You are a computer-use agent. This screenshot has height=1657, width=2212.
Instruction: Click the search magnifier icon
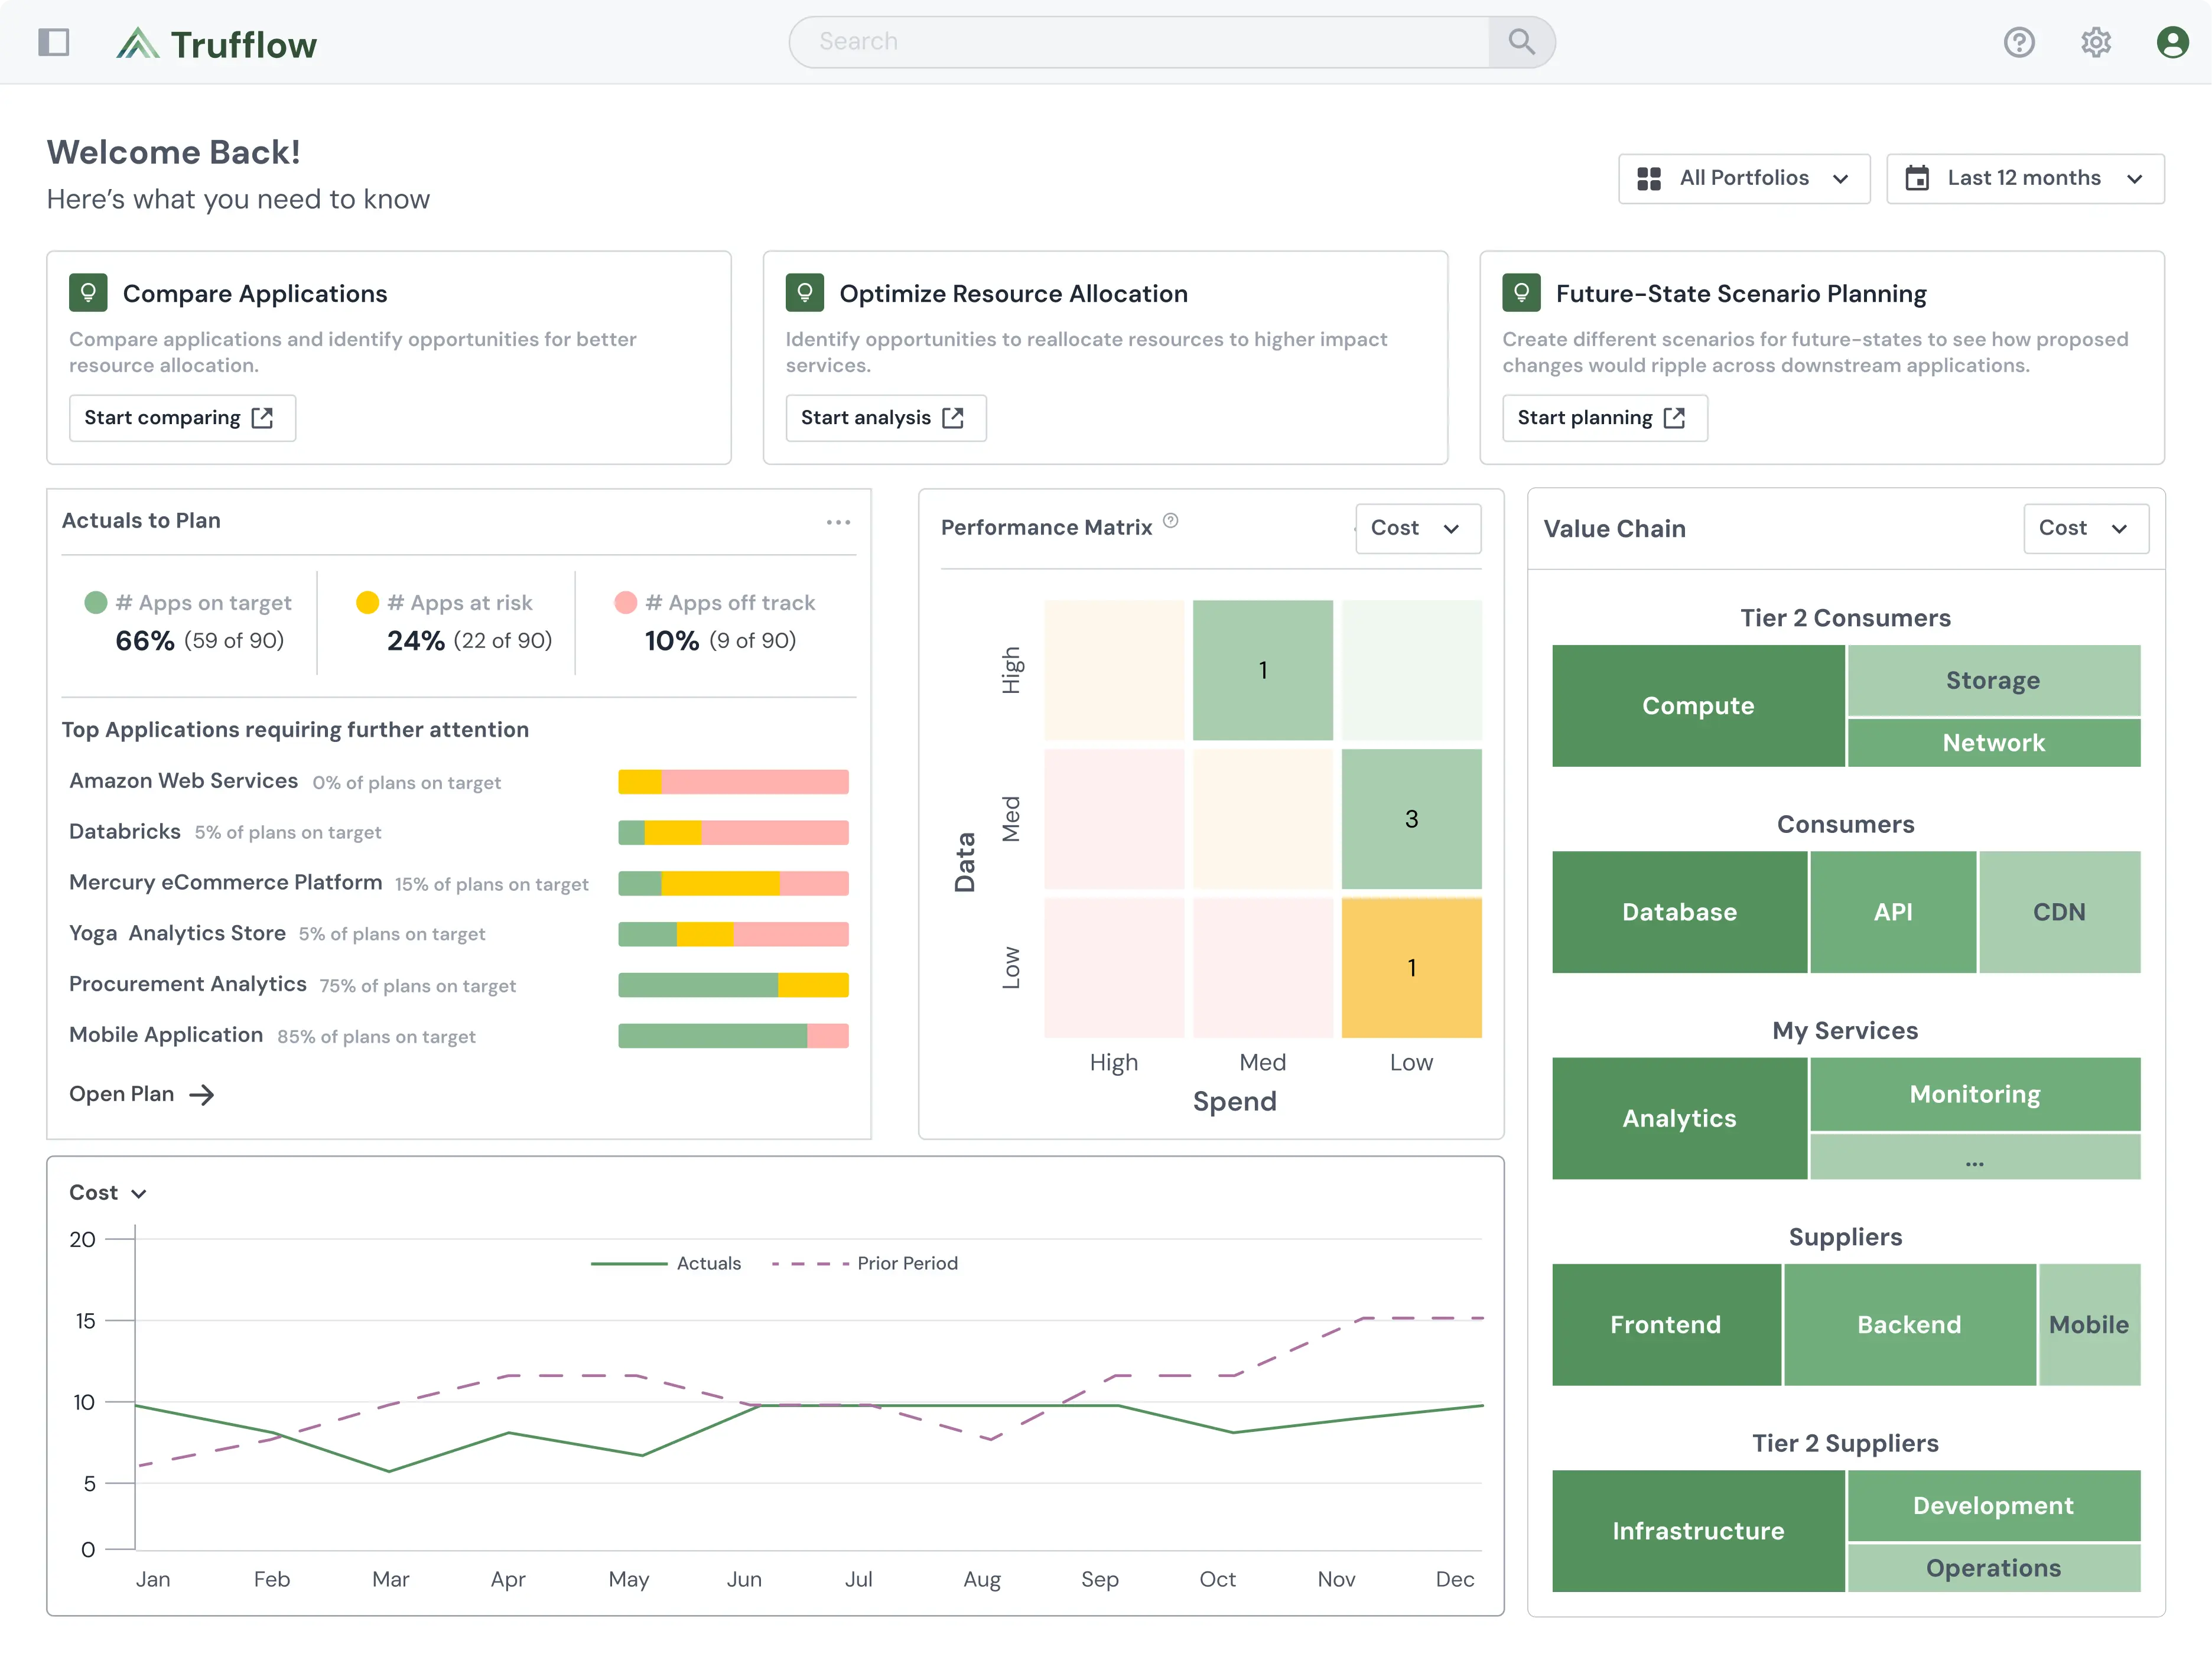coord(1521,42)
